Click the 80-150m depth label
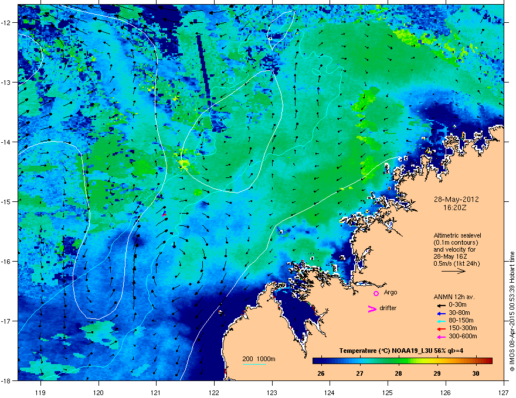Viewport: 516px width, 398px height. point(461,321)
